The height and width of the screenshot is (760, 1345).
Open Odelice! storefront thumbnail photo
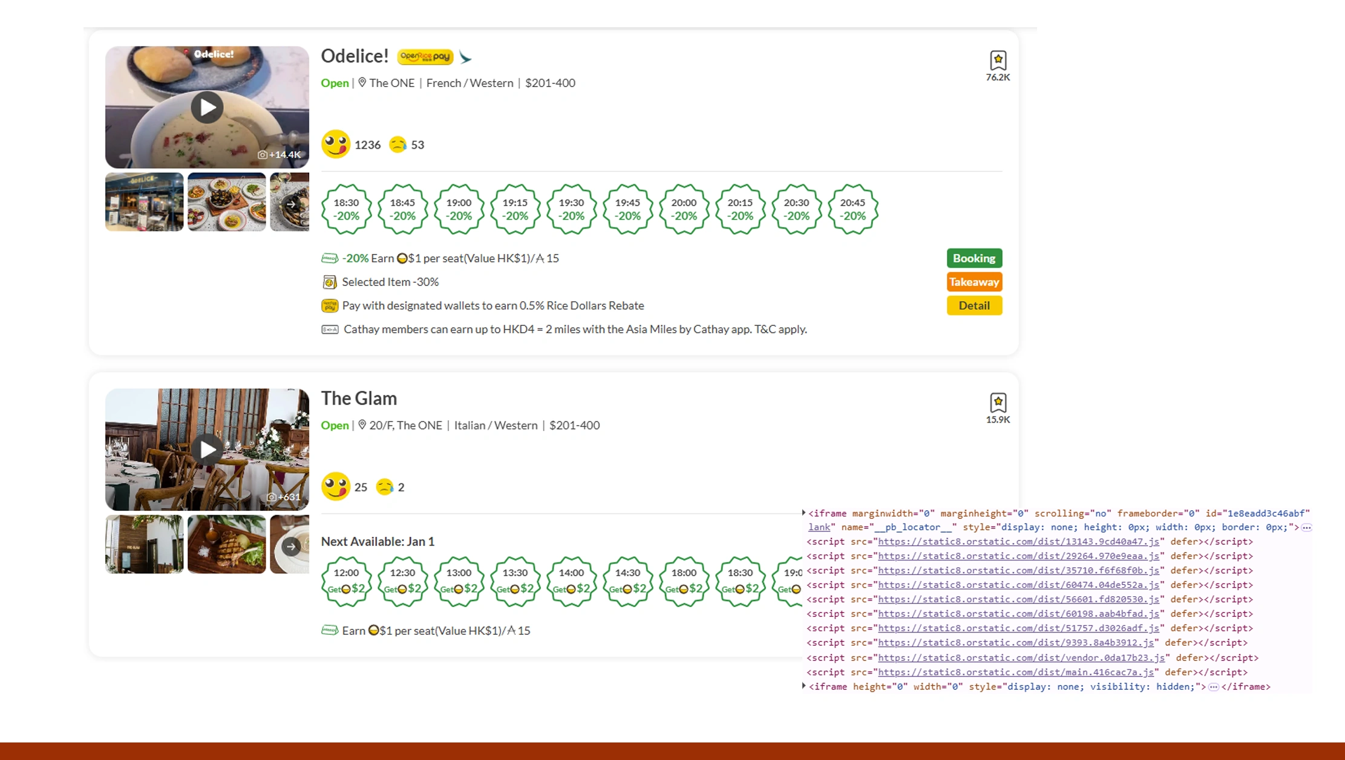(144, 202)
